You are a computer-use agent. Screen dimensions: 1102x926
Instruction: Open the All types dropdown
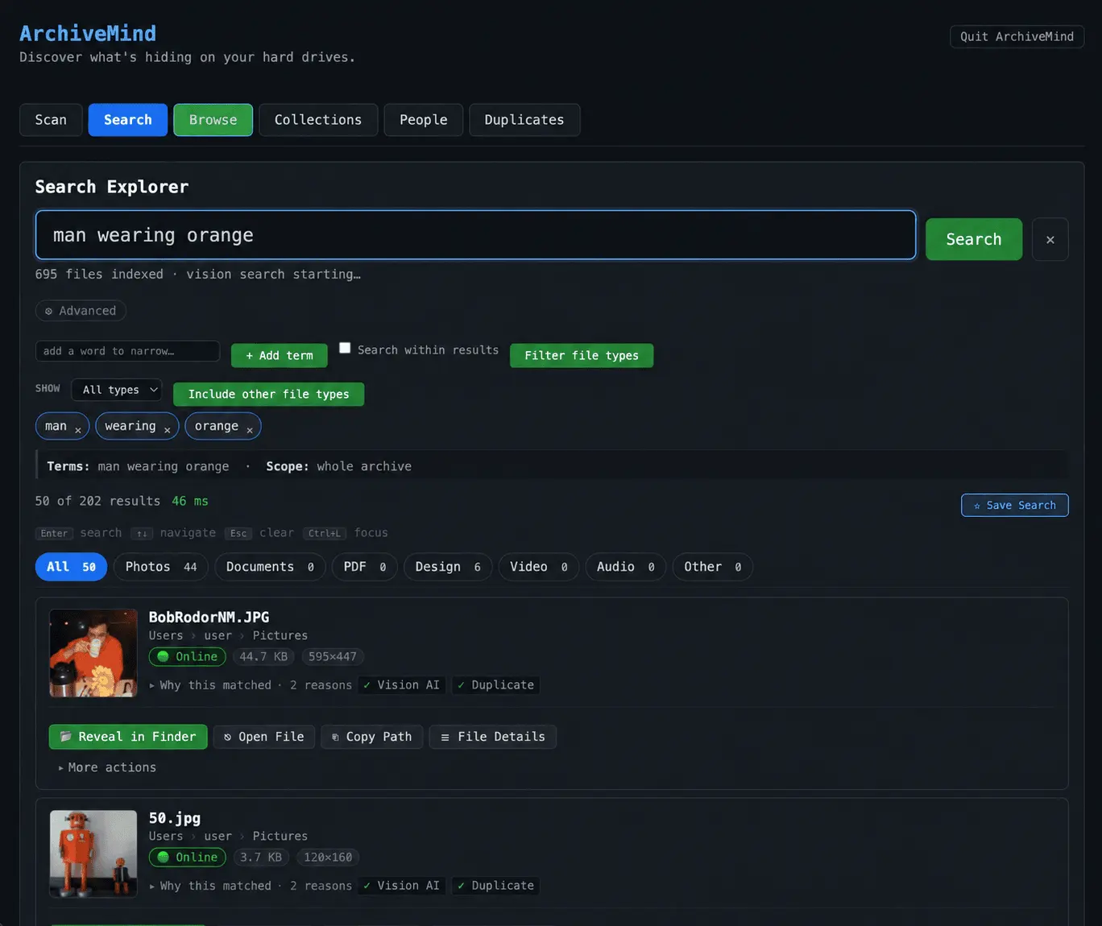(x=117, y=390)
